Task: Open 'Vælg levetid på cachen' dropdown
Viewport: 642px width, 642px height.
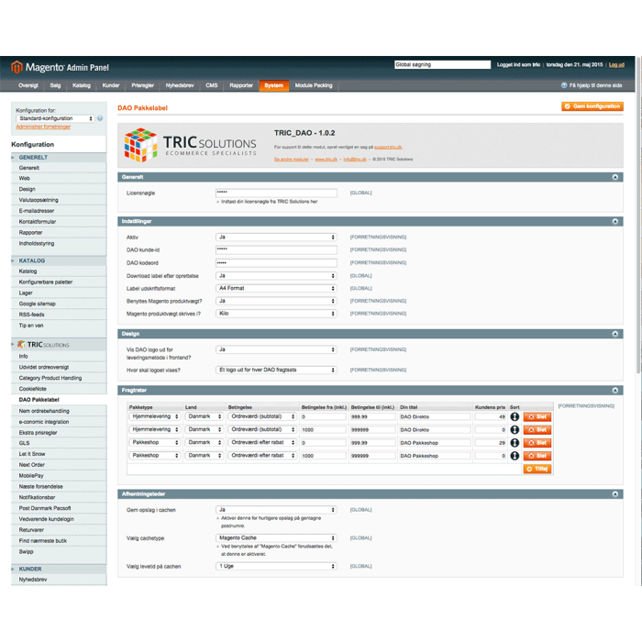Action: coord(276,567)
